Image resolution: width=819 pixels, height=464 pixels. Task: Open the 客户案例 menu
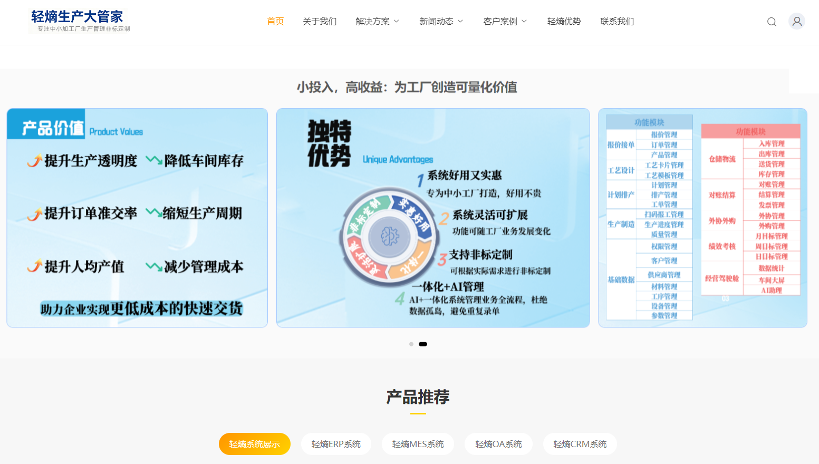pyautogui.click(x=500, y=21)
